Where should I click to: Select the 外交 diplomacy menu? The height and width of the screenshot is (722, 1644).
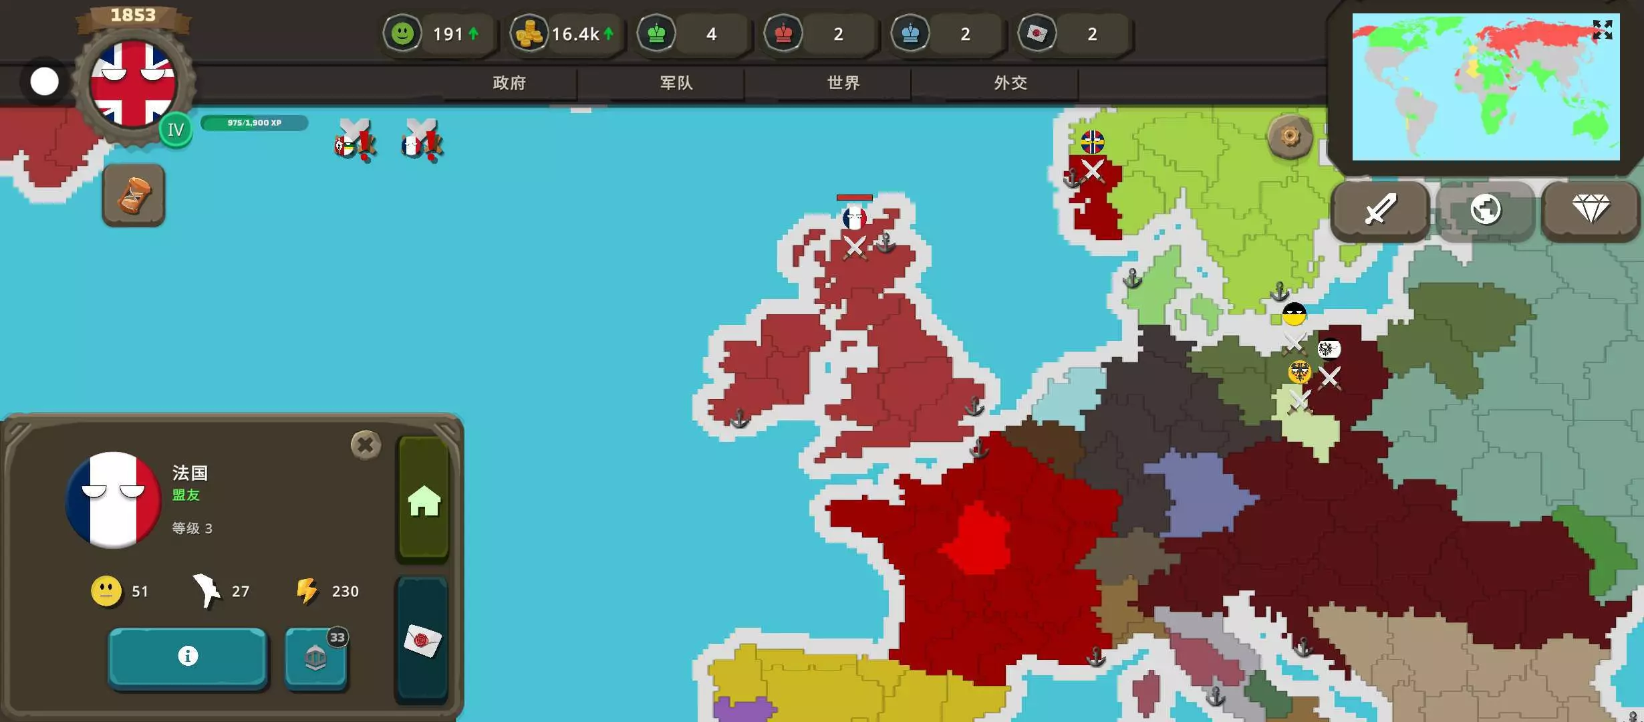[x=1010, y=83]
